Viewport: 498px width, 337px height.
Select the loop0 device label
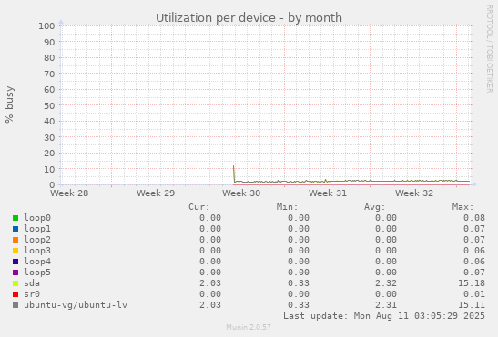[37, 218]
